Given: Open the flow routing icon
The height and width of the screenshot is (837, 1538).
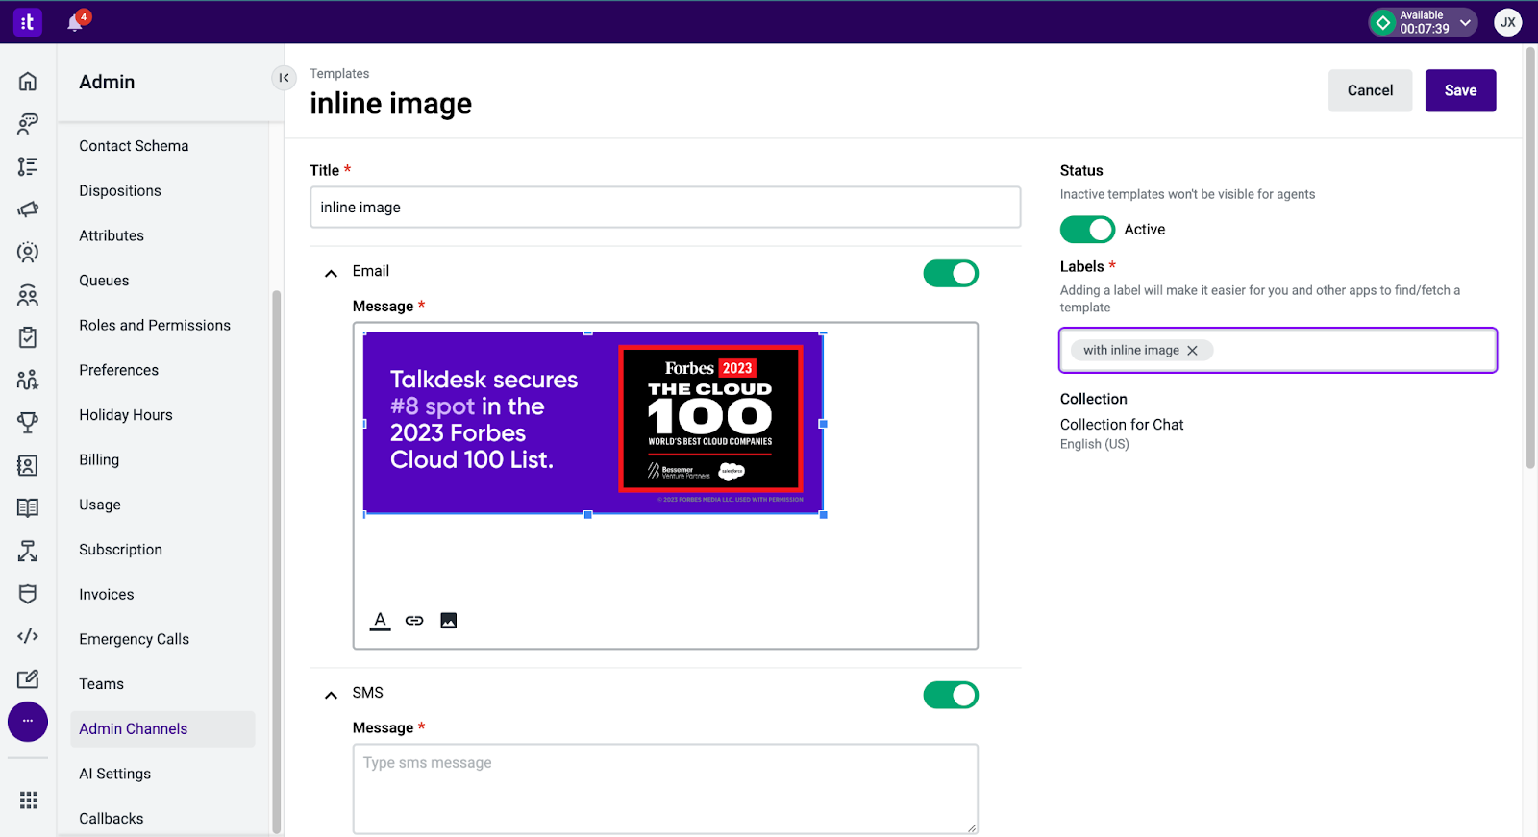Looking at the screenshot, I should (28, 551).
